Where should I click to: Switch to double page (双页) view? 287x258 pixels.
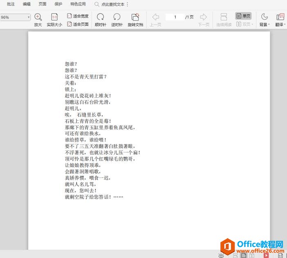[244, 25]
